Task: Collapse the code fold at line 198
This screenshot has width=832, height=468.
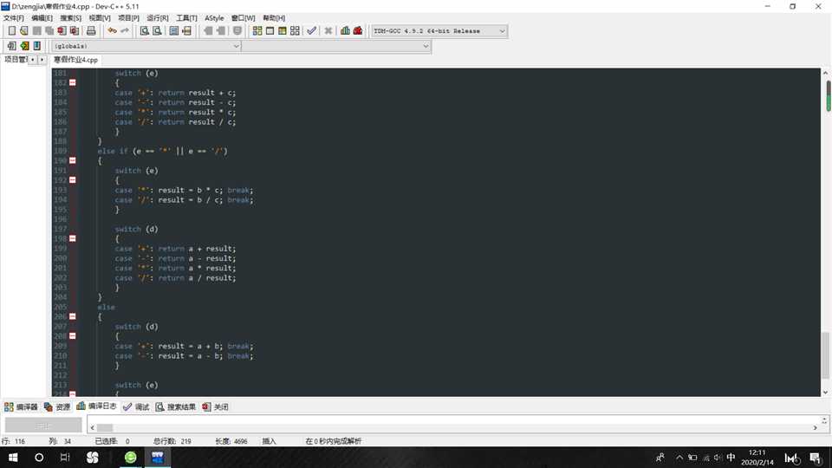Action: point(73,238)
